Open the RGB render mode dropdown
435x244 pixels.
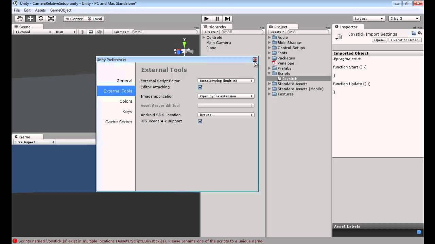[66, 32]
